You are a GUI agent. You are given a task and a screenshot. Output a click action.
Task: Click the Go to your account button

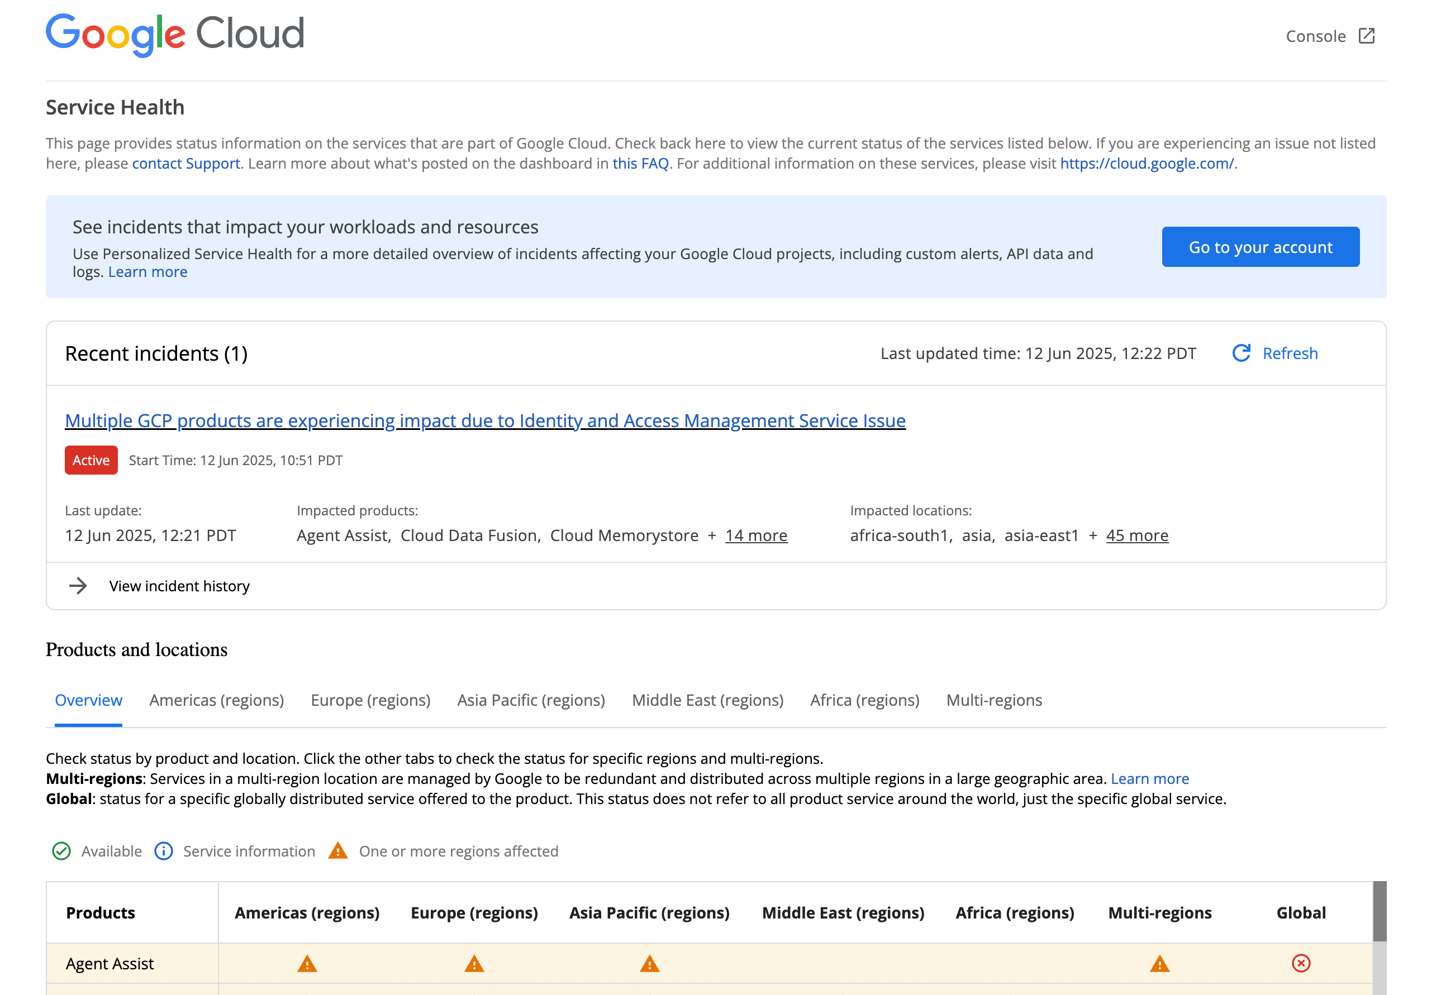pos(1260,247)
